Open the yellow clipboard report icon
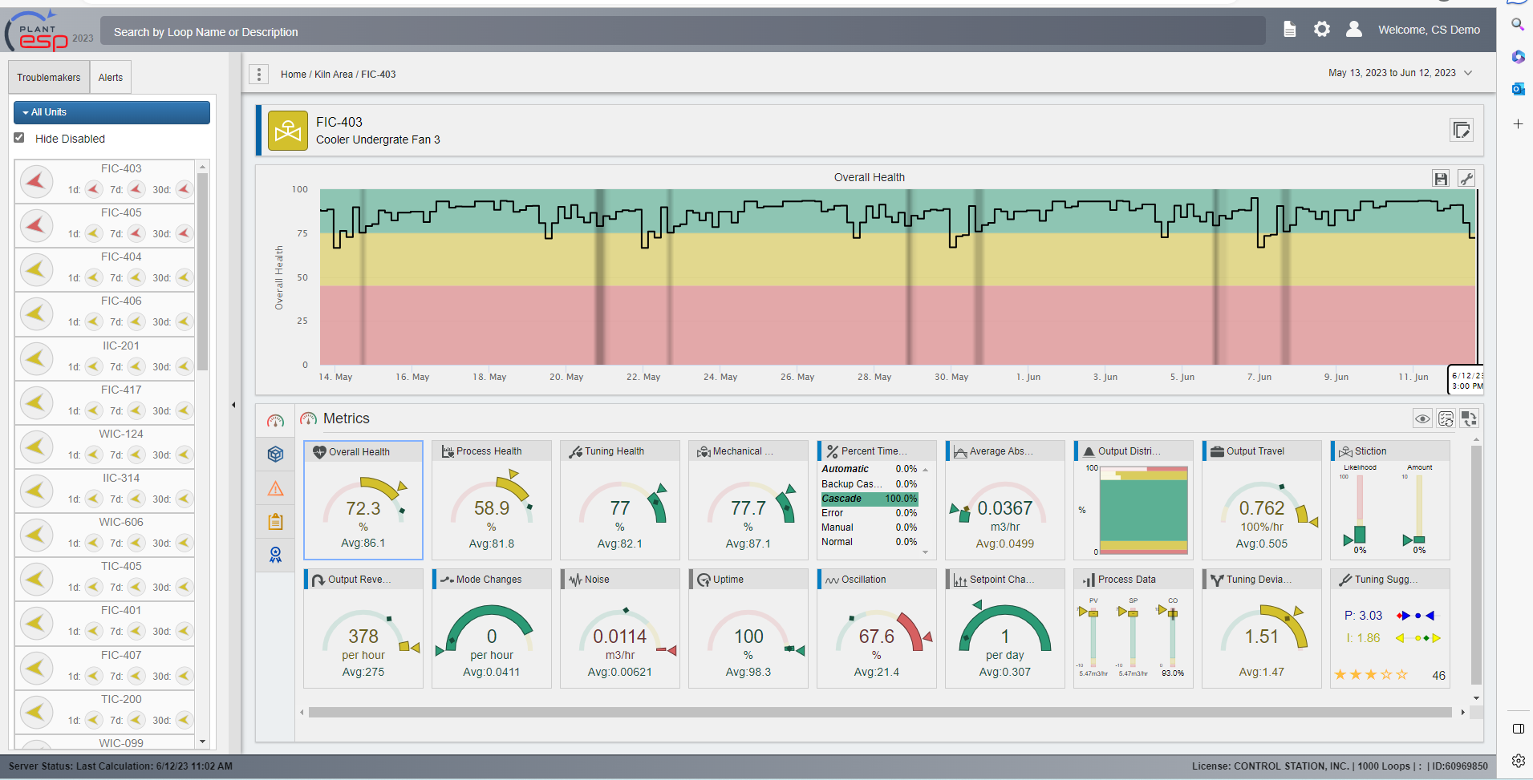 point(275,521)
